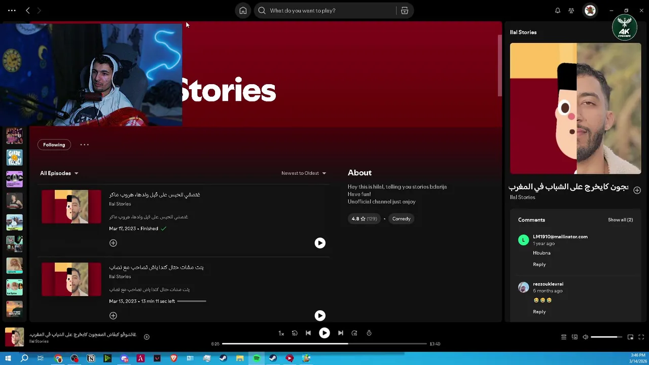Open Ilal Stories link under right panel title
Screen dimensions: 649x365
point(522,198)
